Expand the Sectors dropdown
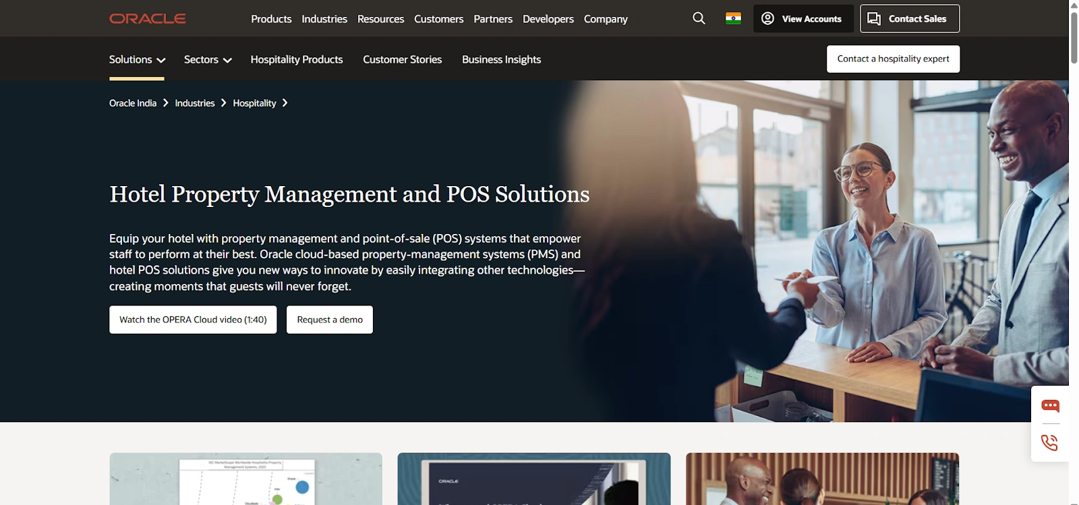This screenshot has width=1079, height=505. coord(208,59)
